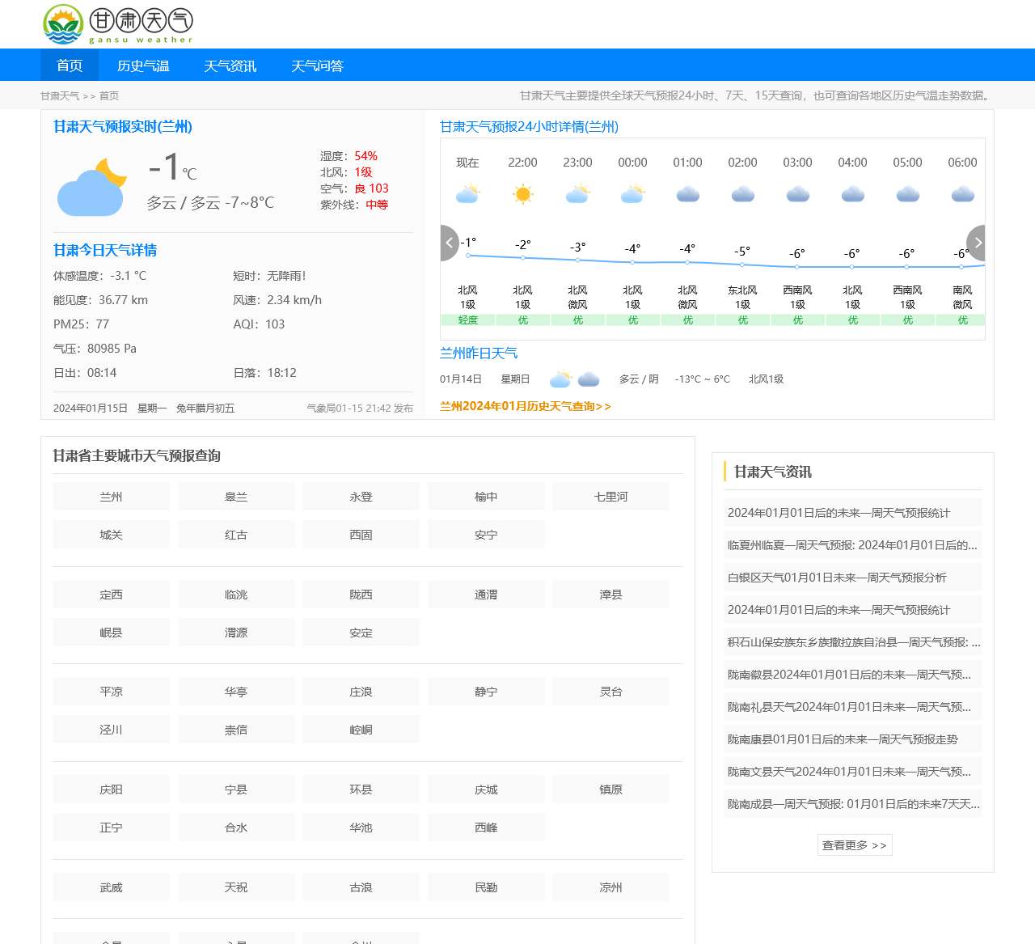
Task: Open the 天气资讯 navigation item
Action: click(x=230, y=66)
